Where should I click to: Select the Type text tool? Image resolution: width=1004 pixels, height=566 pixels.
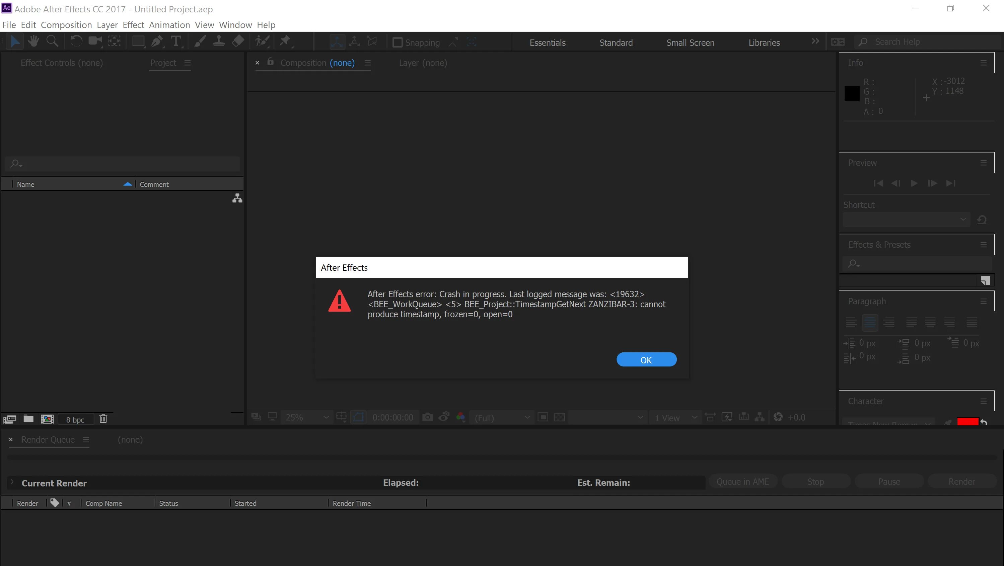[x=176, y=41]
